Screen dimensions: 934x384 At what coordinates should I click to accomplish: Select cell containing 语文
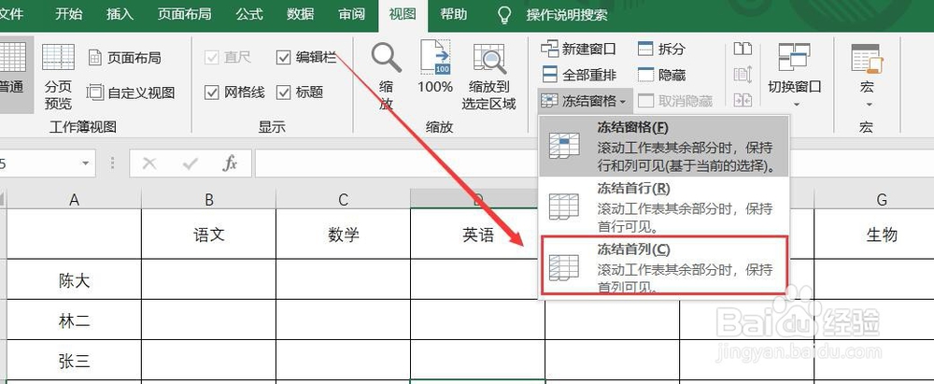[209, 234]
